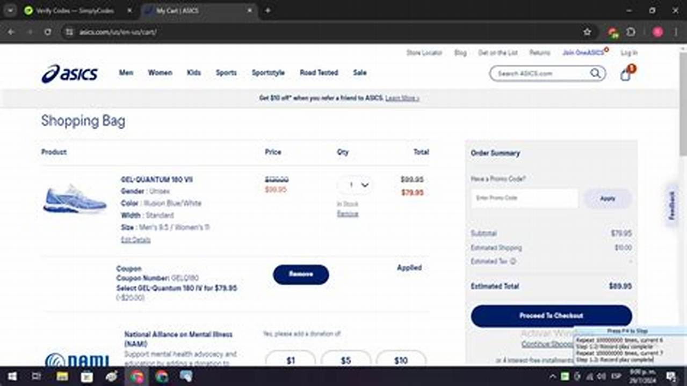Remove the GELQ180 coupon
687x386 pixels.
pos(301,274)
